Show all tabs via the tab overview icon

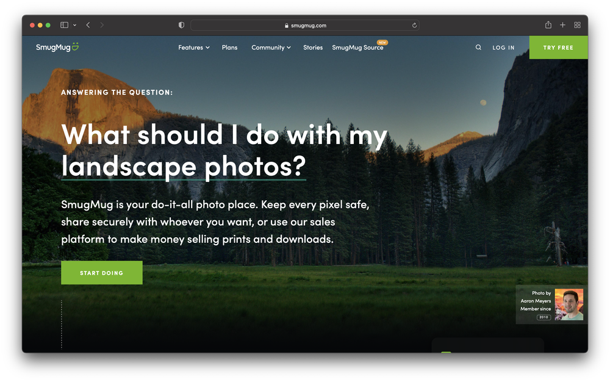(x=577, y=25)
